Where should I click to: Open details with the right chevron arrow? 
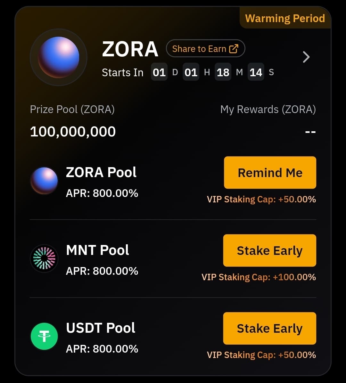tap(306, 57)
